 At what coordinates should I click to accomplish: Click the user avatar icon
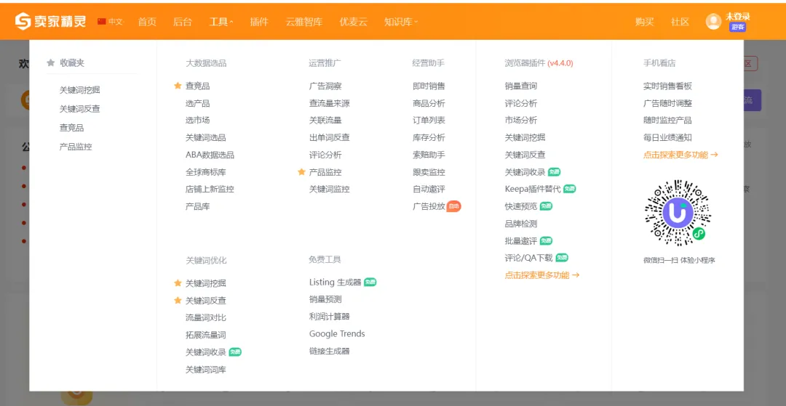coord(713,22)
